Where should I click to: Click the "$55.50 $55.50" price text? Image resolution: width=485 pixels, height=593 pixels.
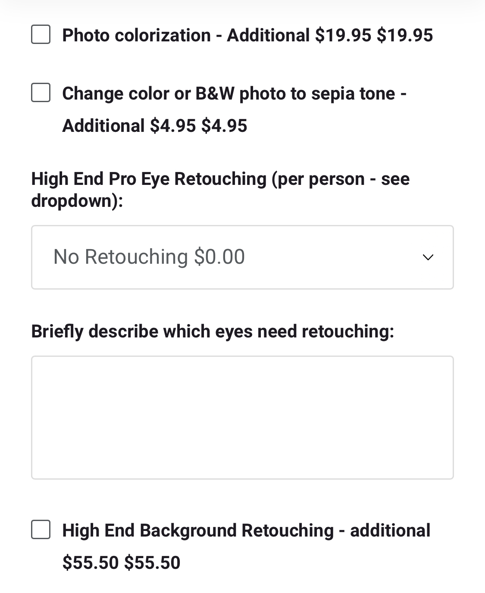[121, 563]
